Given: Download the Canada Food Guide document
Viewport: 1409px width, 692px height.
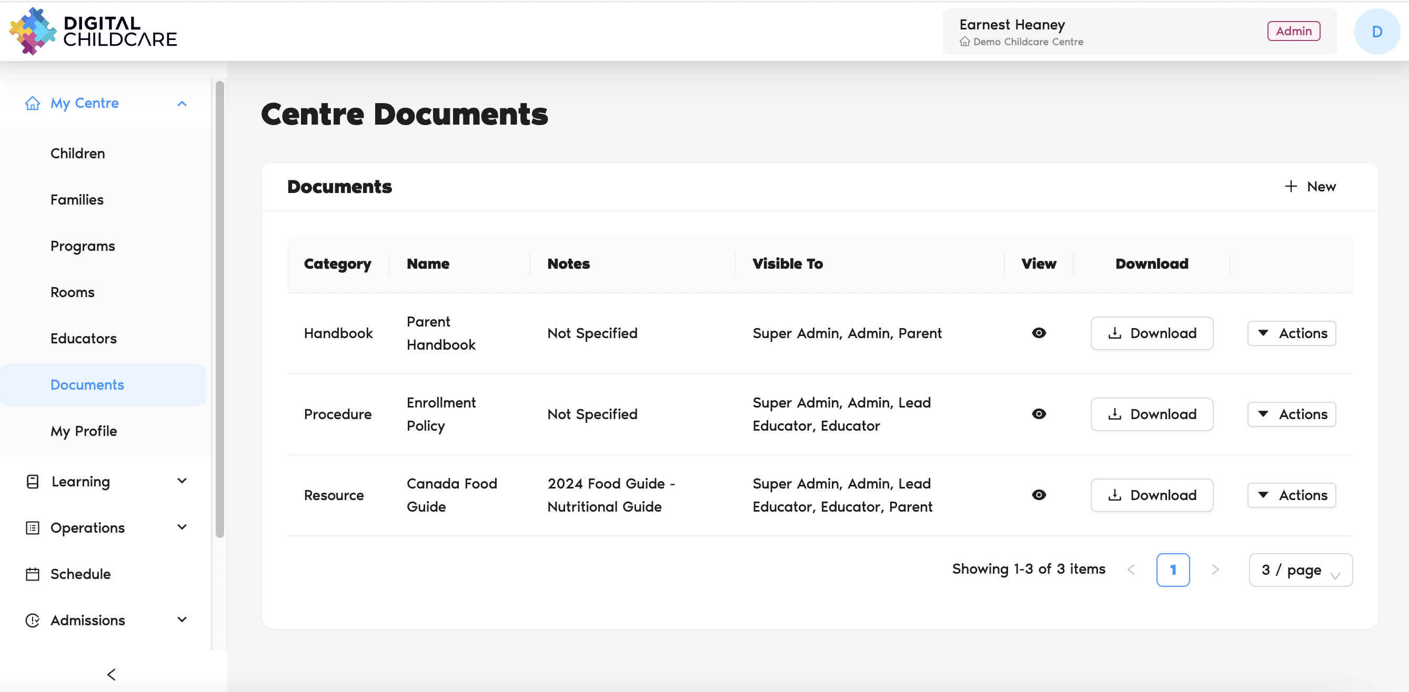Looking at the screenshot, I should pyautogui.click(x=1151, y=495).
